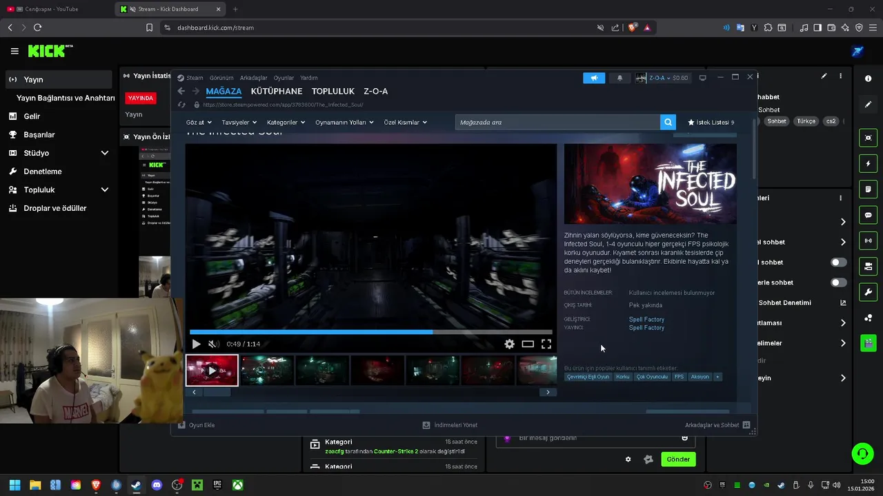The width and height of the screenshot is (883, 496).
Task: Go back using the Steam navigation back arrow
Action: tap(181, 91)
